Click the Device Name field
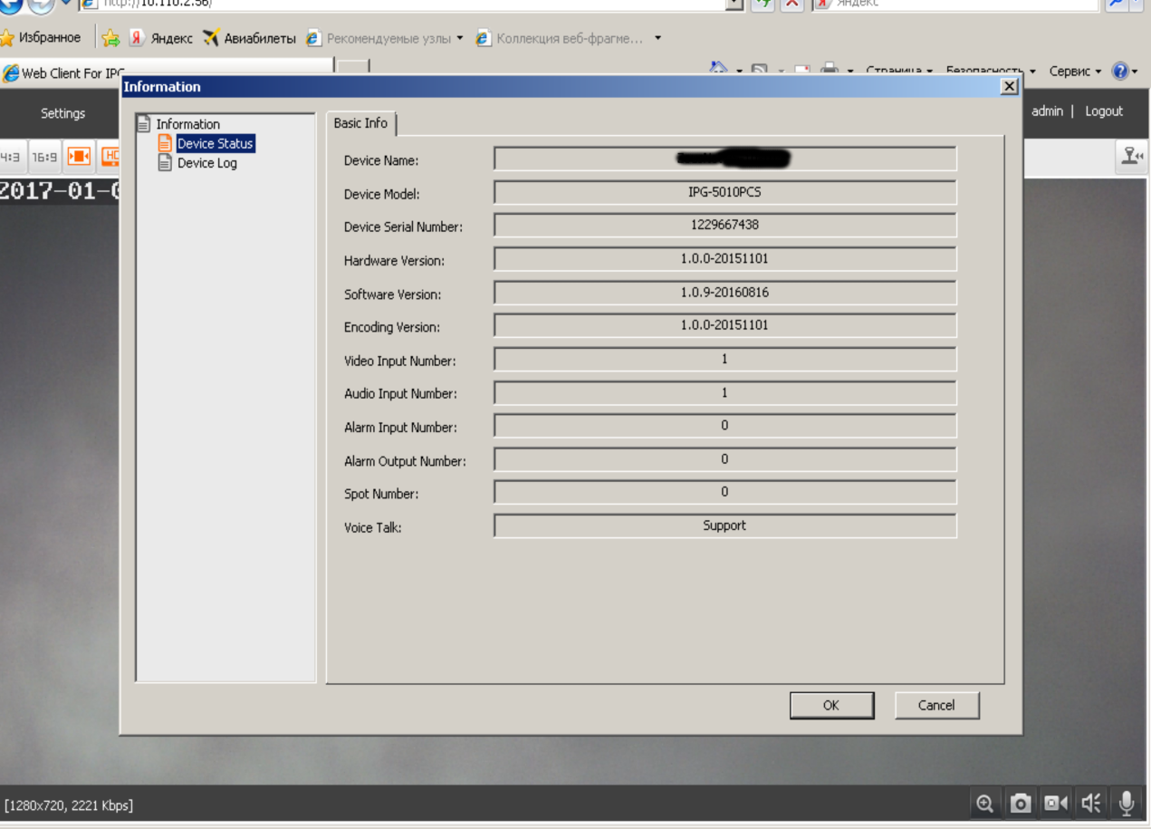1151x829 pixels. [x=725, y=159]
